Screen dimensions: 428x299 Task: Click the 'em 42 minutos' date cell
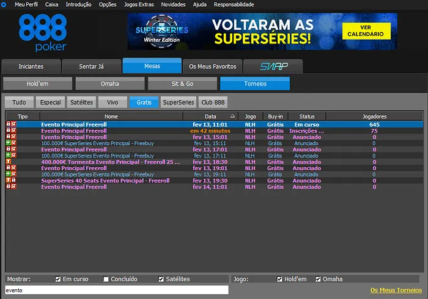tap(210, 131)
